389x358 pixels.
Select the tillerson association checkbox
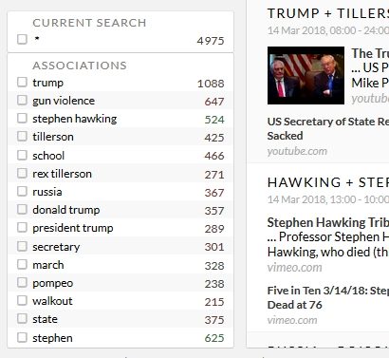point(22,136)
